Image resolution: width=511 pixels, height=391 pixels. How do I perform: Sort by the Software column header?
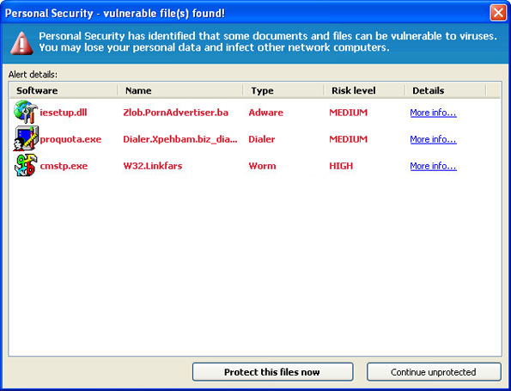pyautogui.click(x=64, y=90)
